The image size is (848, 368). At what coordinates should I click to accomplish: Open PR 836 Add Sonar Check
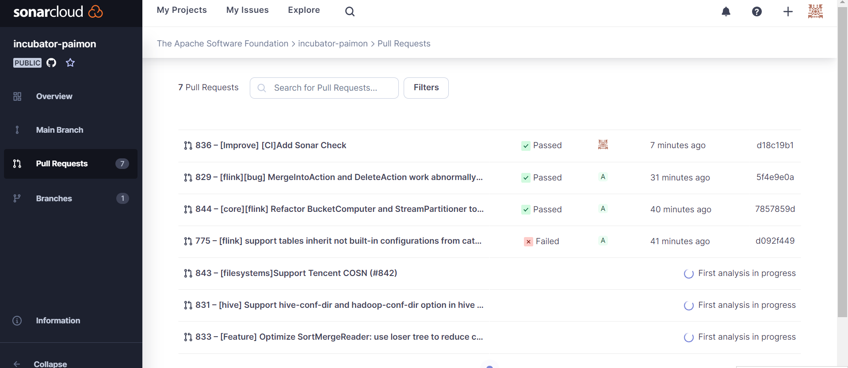point(271,146)
